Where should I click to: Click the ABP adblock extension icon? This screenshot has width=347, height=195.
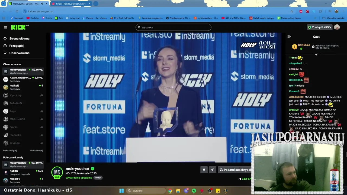point(301,11)
